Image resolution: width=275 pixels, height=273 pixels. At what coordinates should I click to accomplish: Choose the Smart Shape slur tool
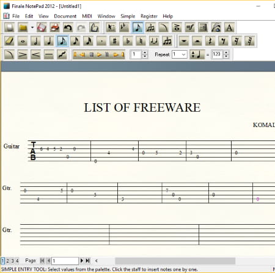pyautogui.click(x=164, y=27)
